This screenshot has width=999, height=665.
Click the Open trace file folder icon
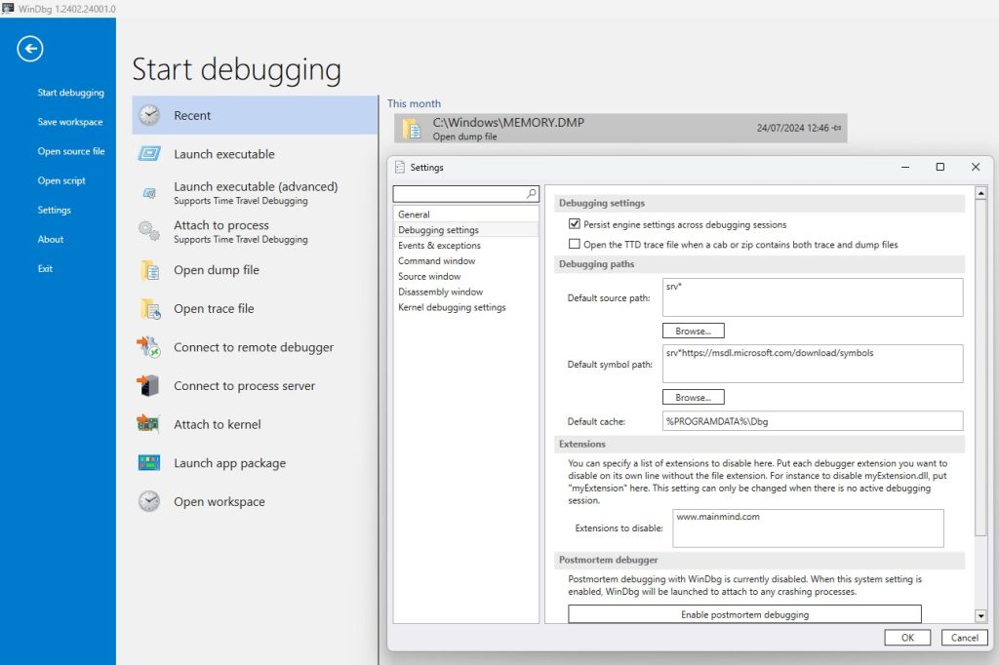click(150, 309)
